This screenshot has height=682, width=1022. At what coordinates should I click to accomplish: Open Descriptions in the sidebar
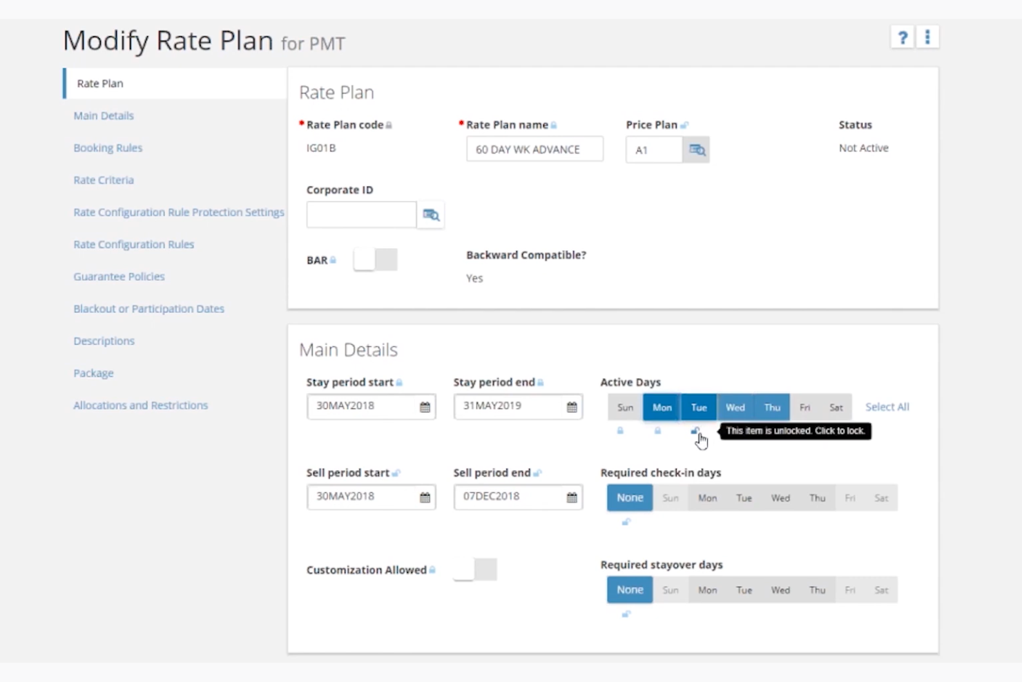point(104,341)
